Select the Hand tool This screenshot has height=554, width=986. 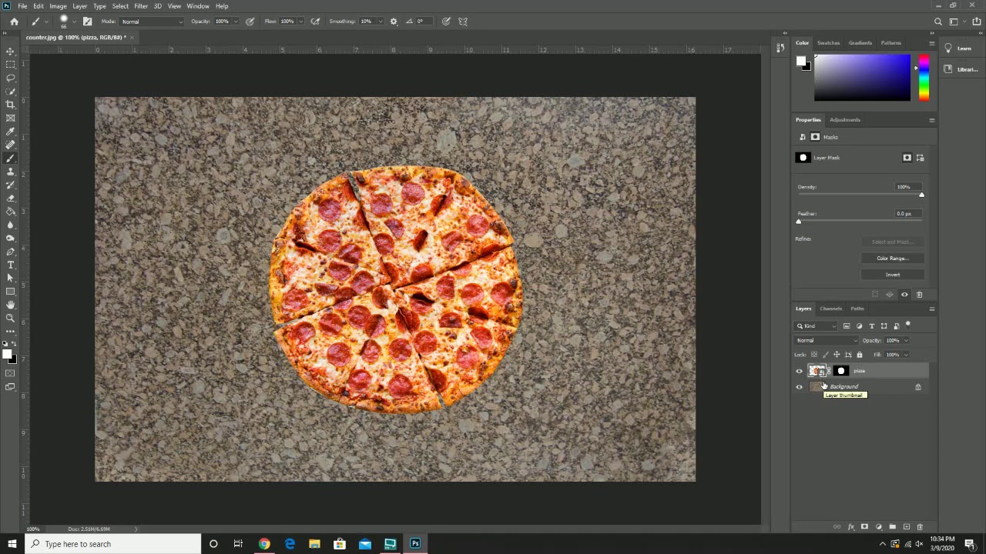tap(10, 305)
